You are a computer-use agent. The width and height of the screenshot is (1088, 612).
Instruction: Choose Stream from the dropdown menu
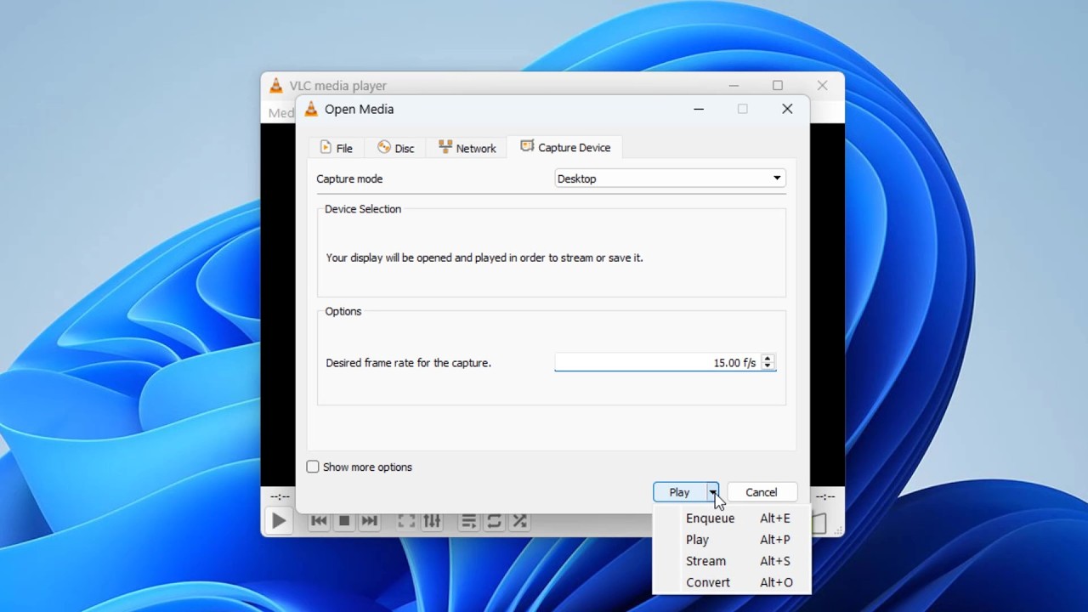[732, 561]
